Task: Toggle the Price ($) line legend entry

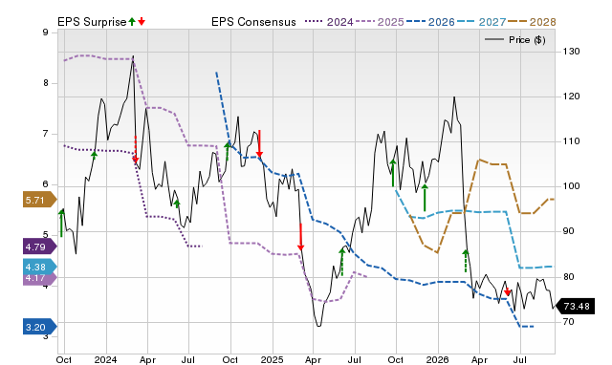Action: tap(514, 40)
